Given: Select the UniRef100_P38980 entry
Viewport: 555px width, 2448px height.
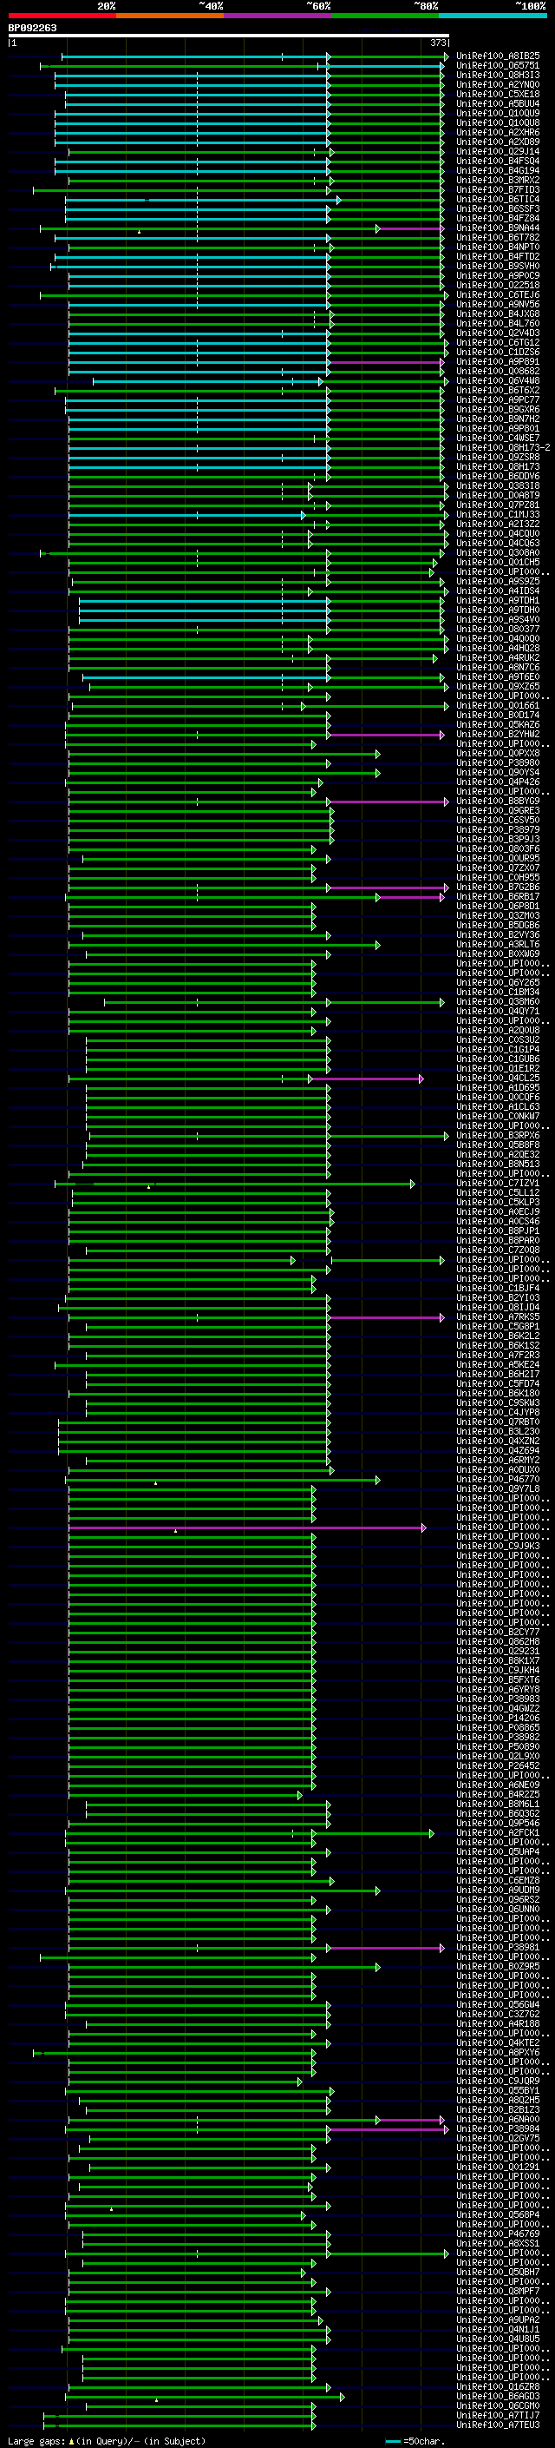Looking at the screenshot, I should (498, 762).
